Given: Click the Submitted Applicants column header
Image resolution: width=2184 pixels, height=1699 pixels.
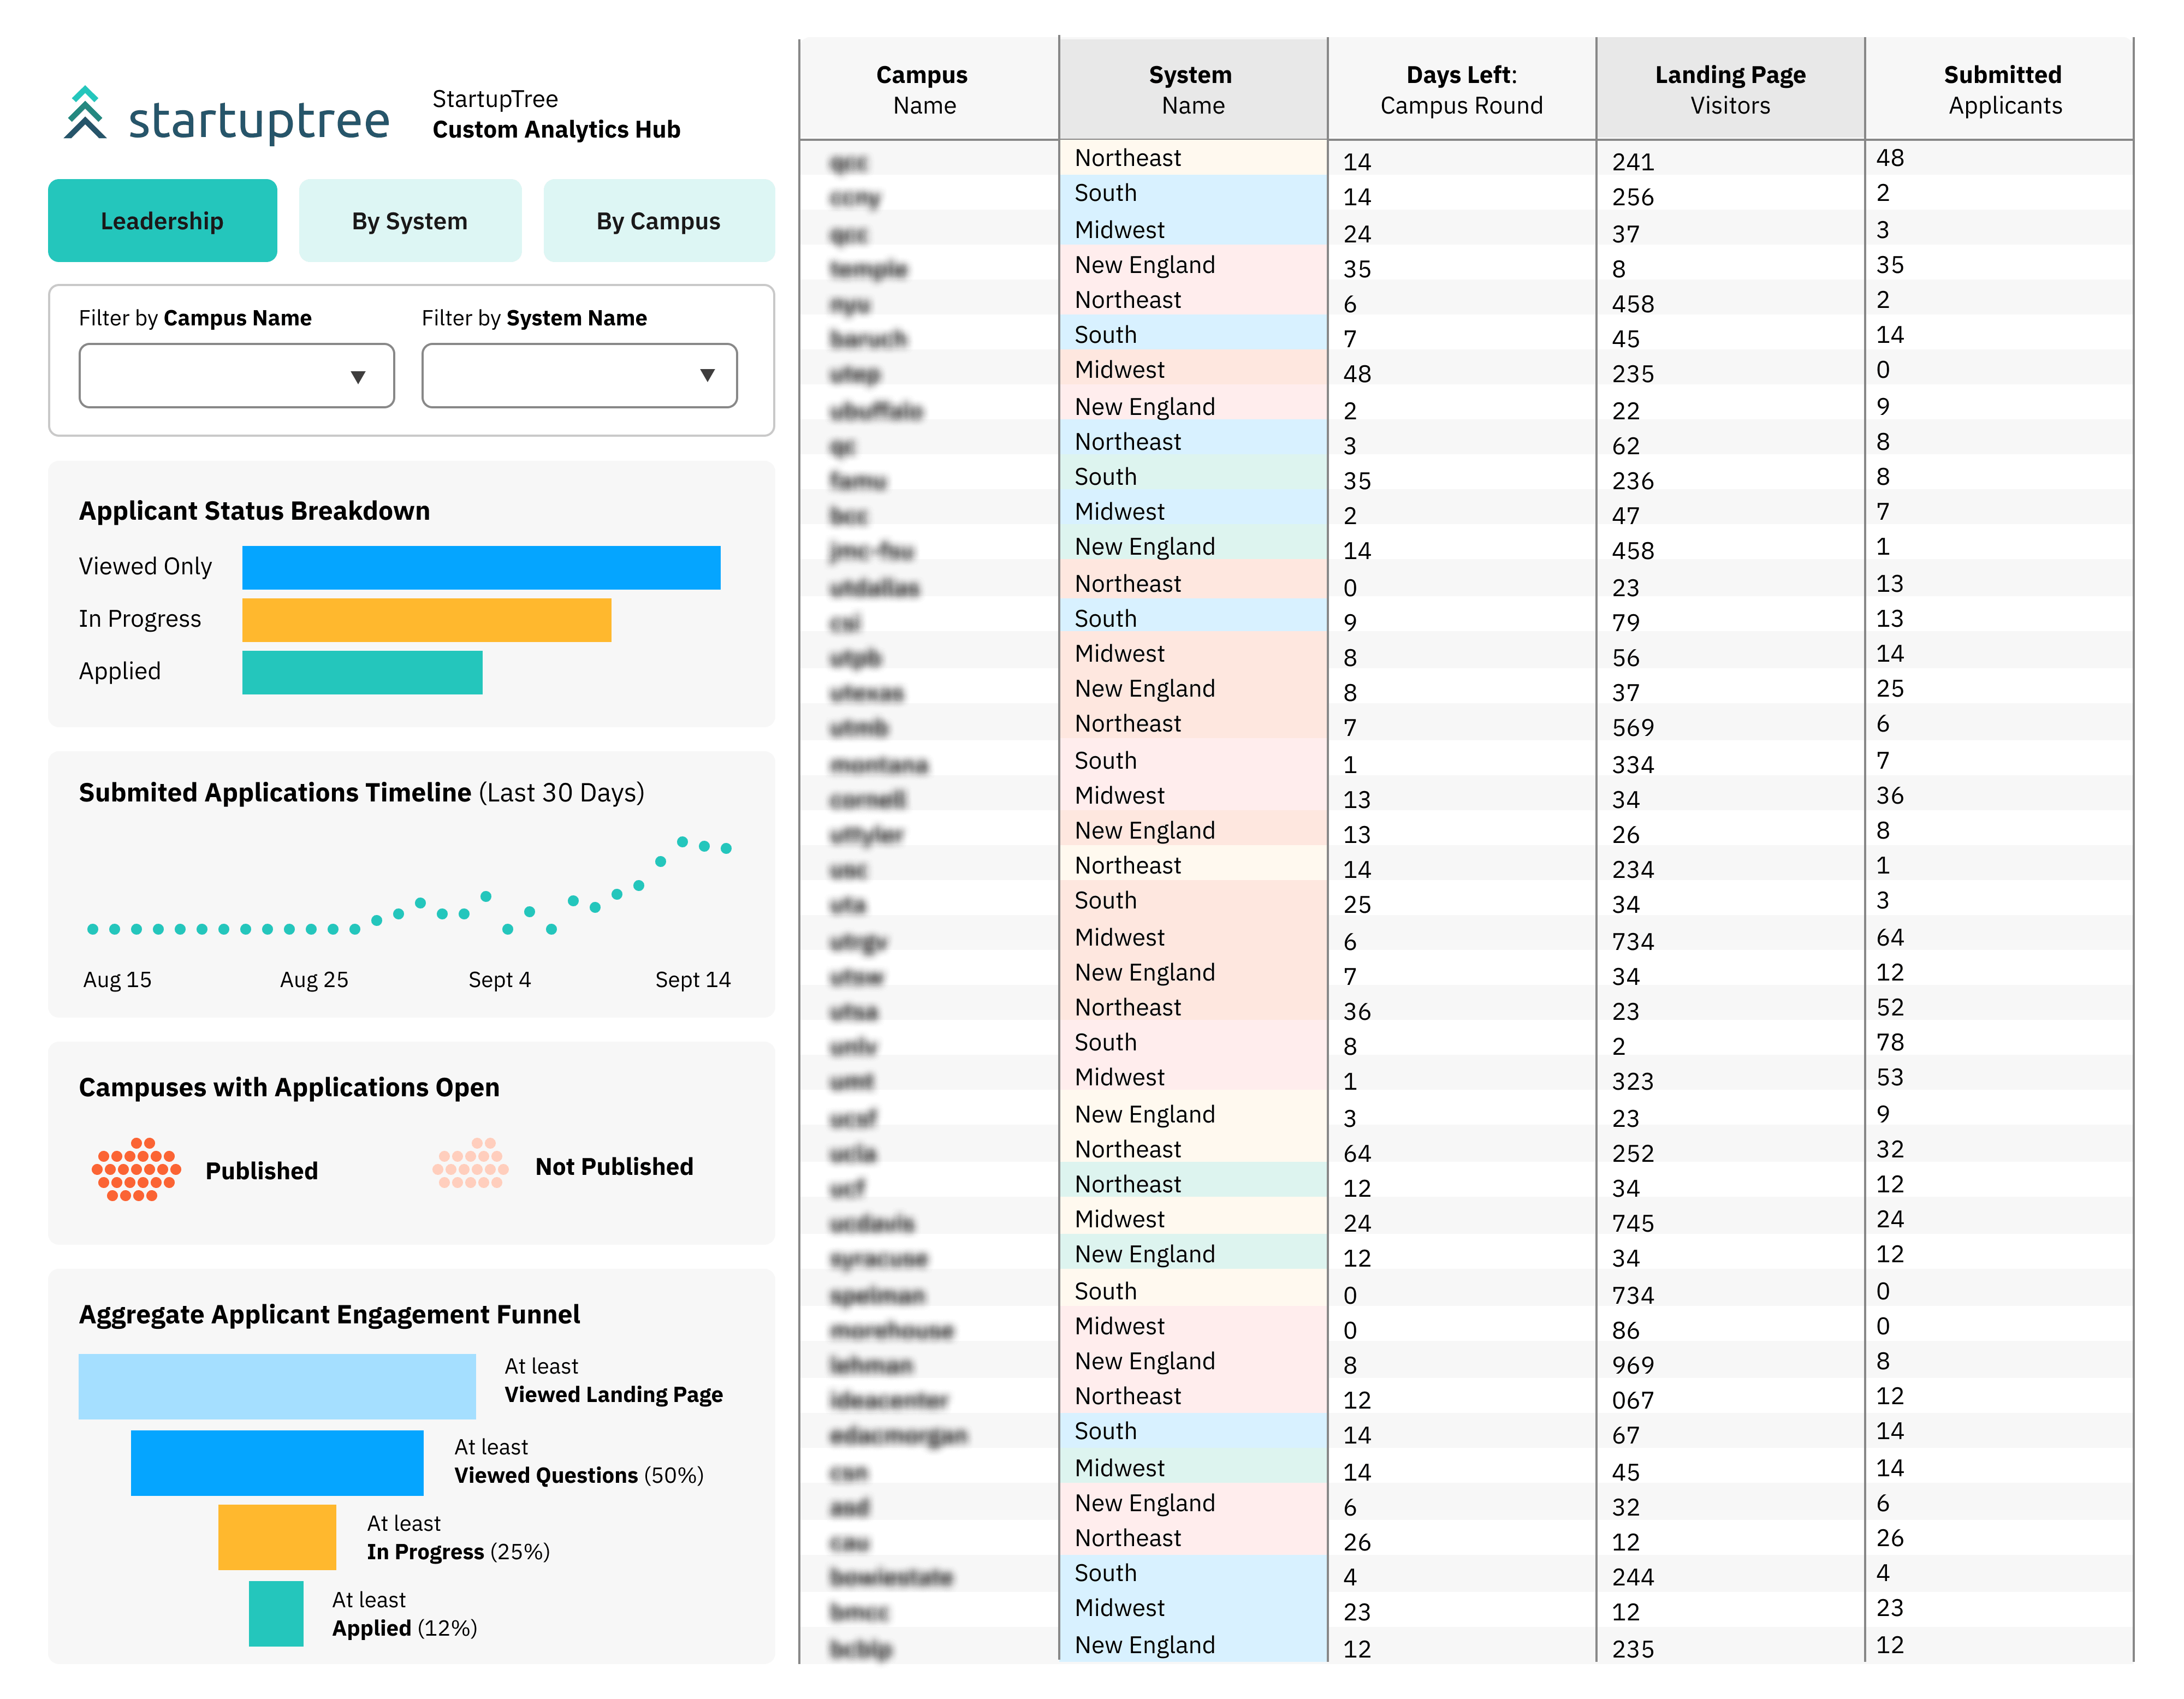Looking at the screenshot, I should click(2003, 90).
